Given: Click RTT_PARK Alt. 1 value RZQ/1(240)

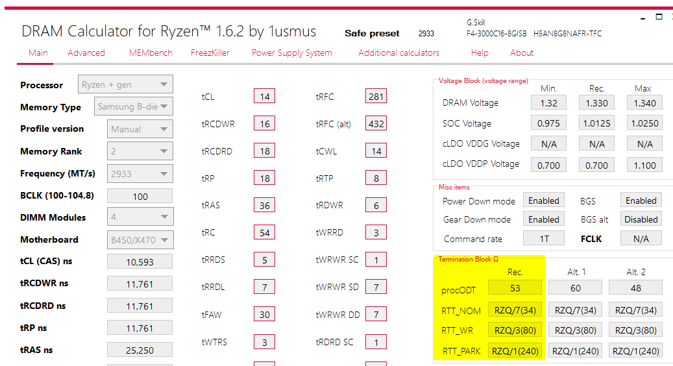Looking at the screenshot, I should point(575,350).
